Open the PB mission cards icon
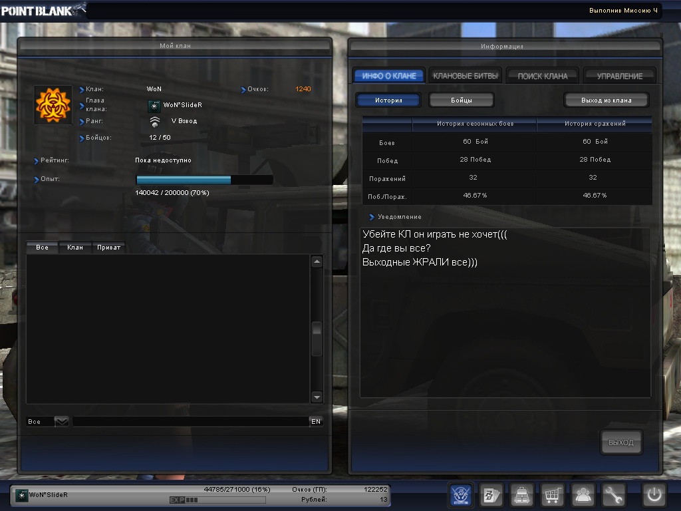 tap(491, 495)
